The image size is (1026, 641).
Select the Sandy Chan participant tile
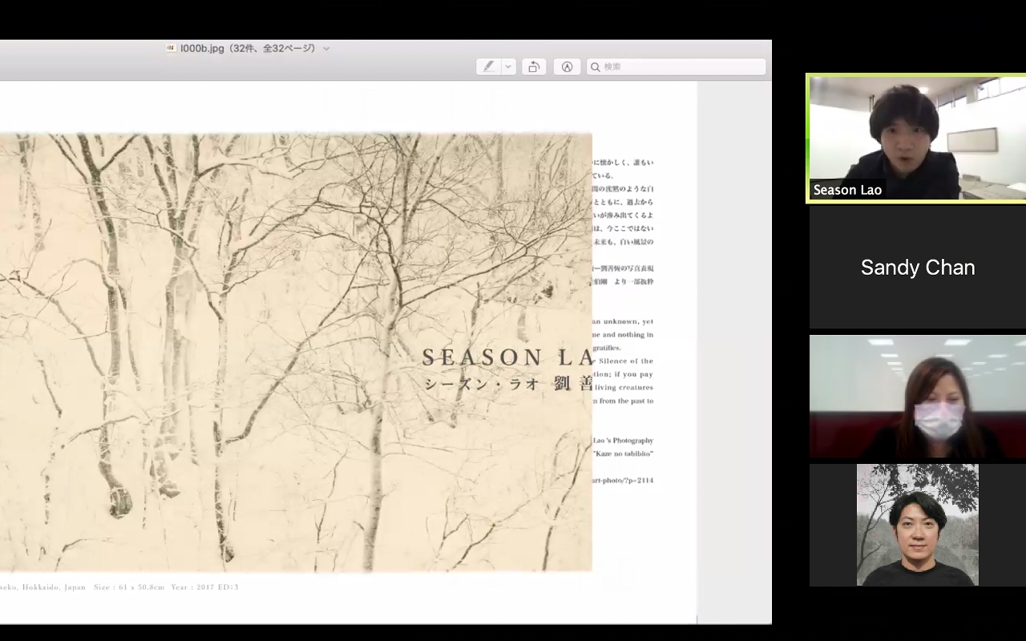tap(917, 268)
